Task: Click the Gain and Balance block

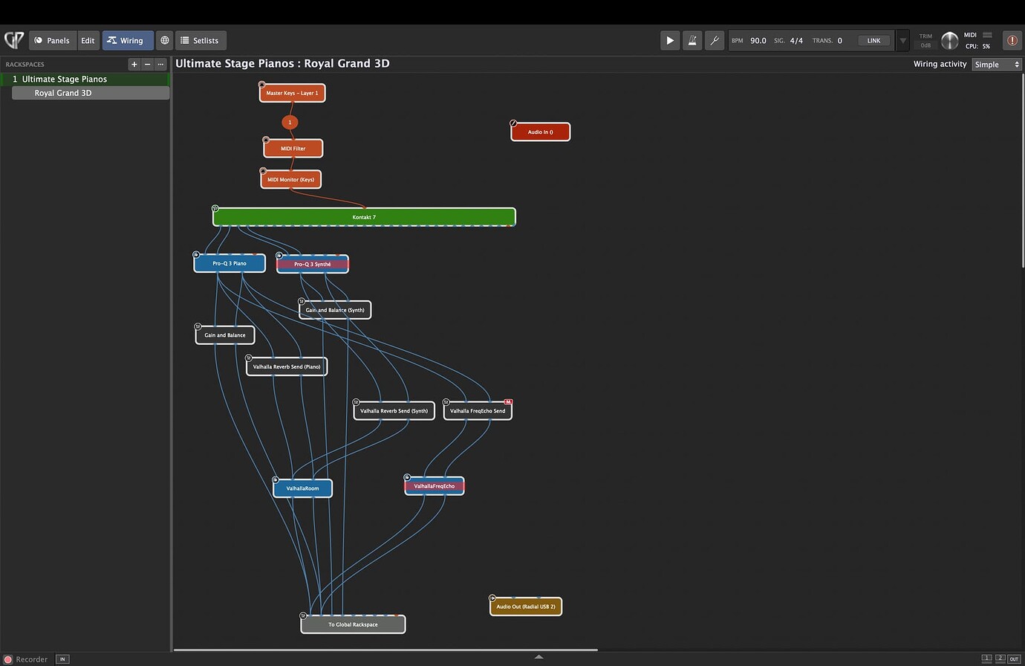Action: point(225,335)
